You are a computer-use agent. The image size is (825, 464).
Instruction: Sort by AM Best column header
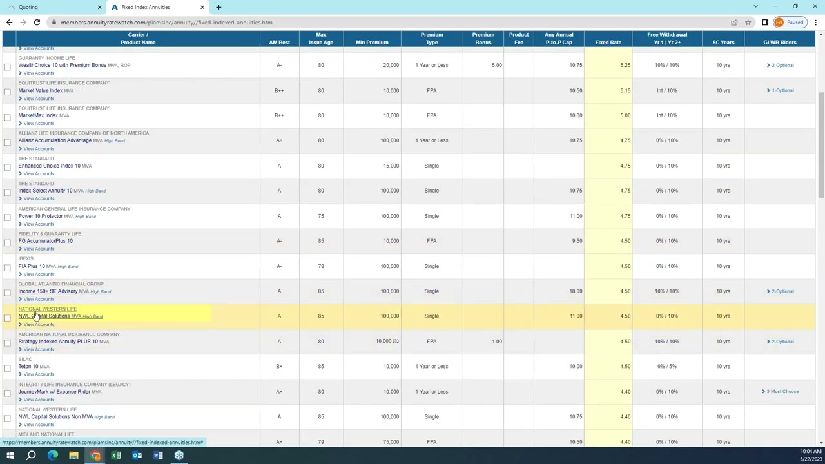(x=279, y=43)
